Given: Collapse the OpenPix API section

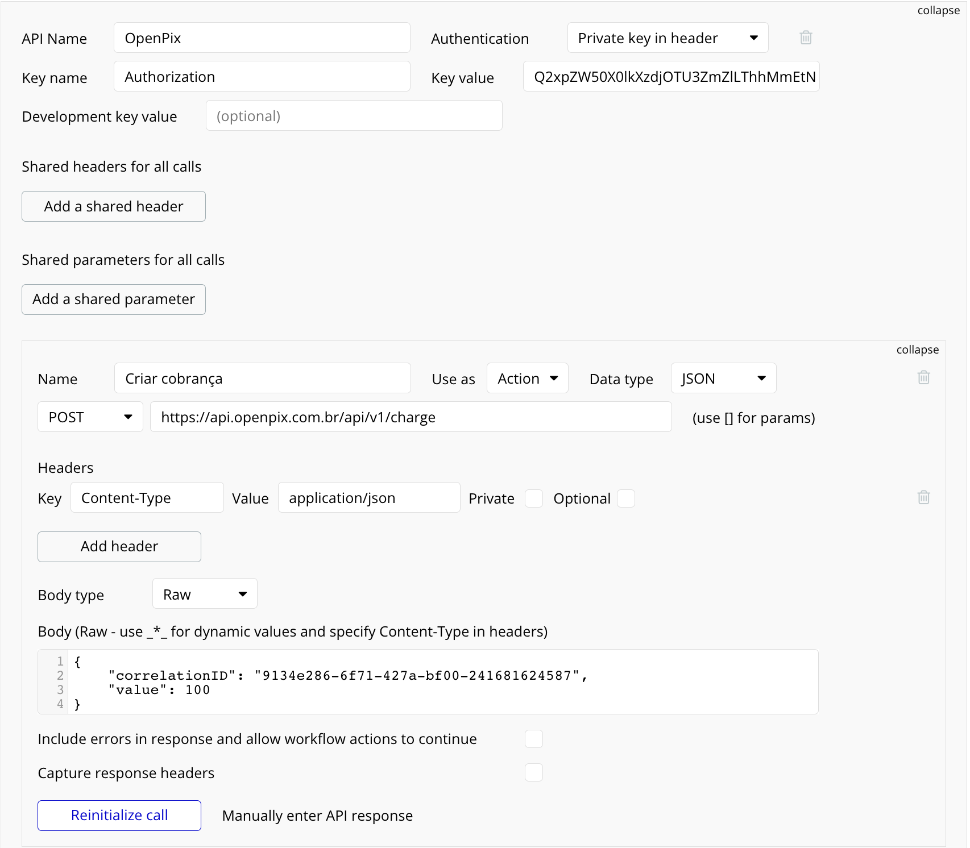Looking at the screenshot, I should point(938,11).
